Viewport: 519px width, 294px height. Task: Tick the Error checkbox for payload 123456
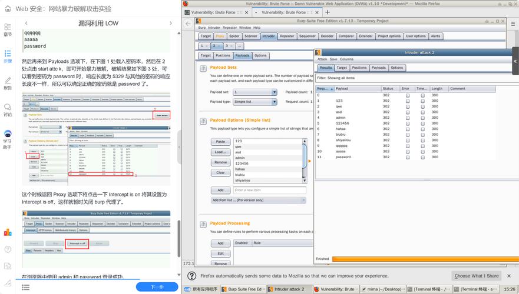407,123
